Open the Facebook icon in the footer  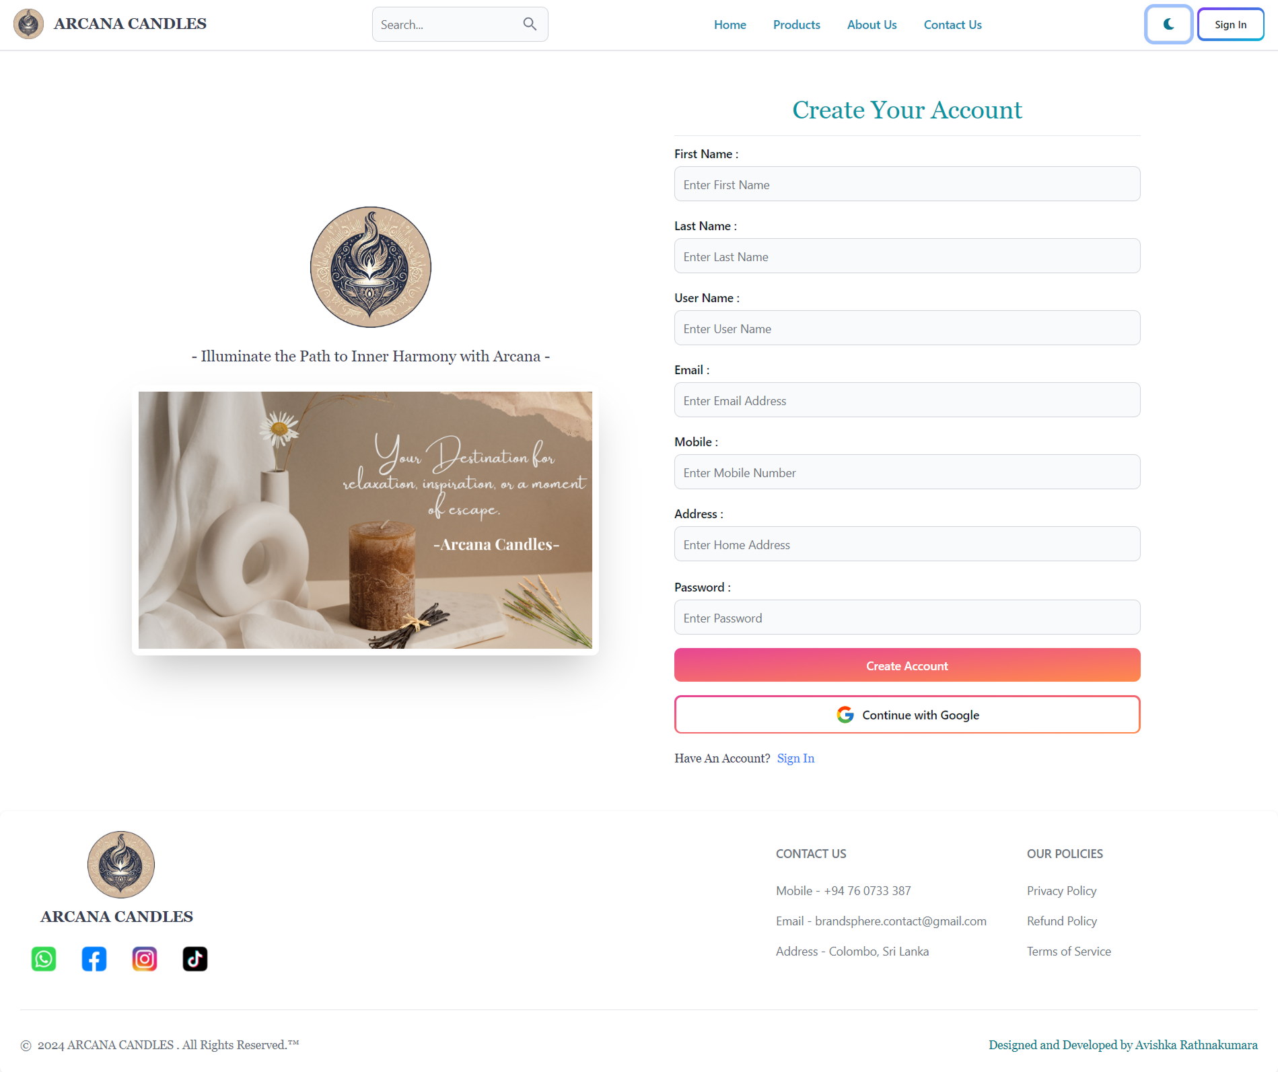[94, 958]
